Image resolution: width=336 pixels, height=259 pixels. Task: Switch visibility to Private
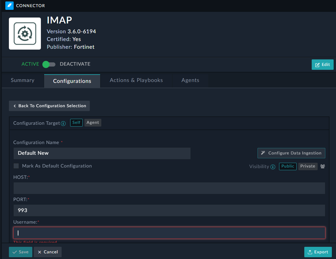point(308,166)
